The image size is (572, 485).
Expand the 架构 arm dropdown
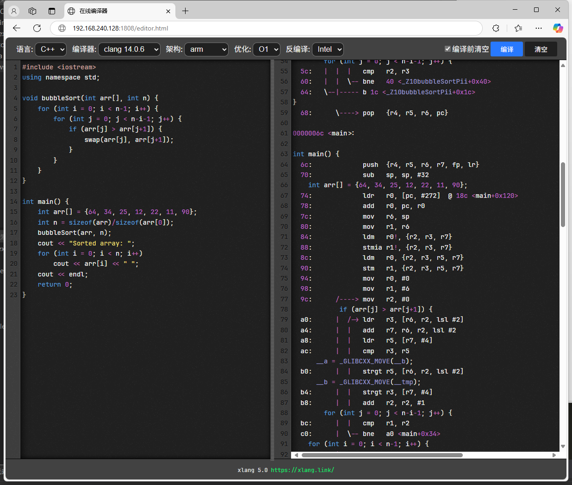207,49
